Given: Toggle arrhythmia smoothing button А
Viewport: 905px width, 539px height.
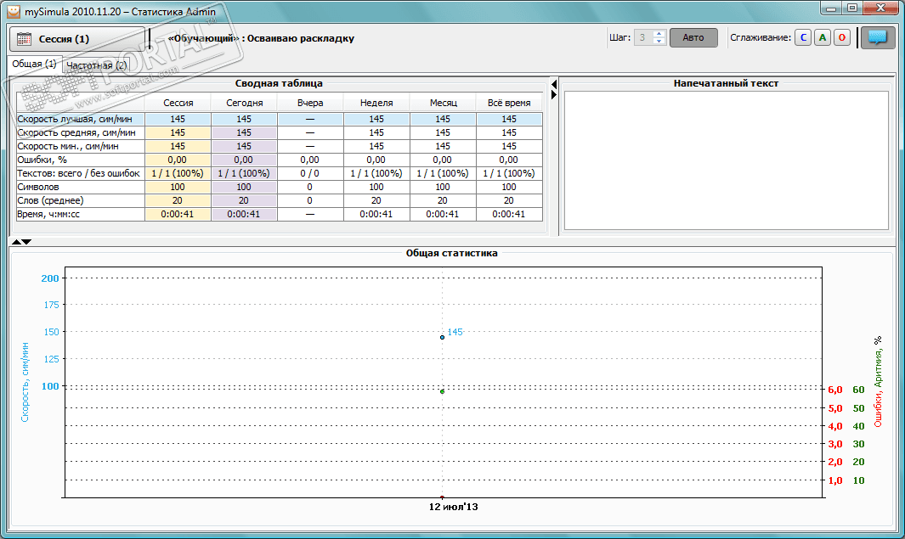Looking at the screenshot, I should coord(823,38).
